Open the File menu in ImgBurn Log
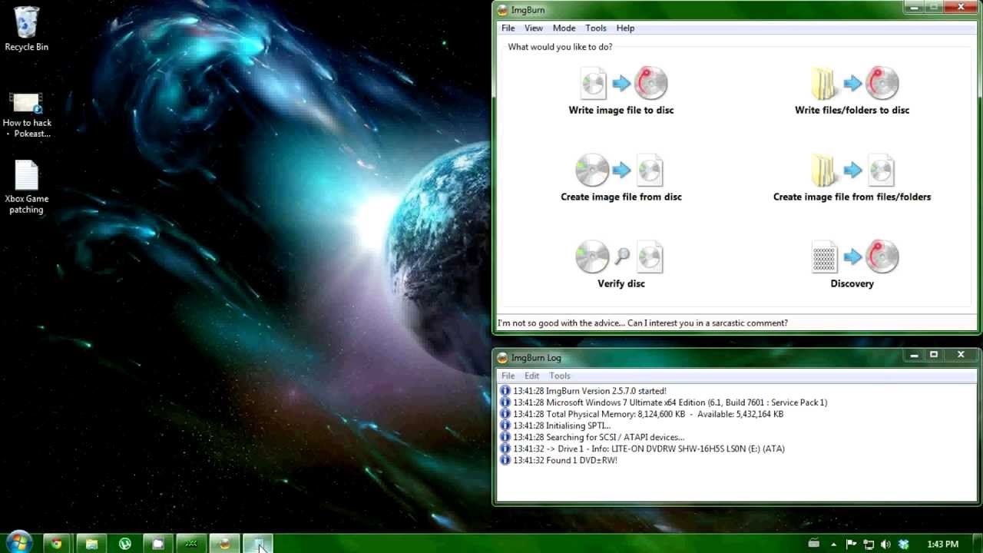 508,376
